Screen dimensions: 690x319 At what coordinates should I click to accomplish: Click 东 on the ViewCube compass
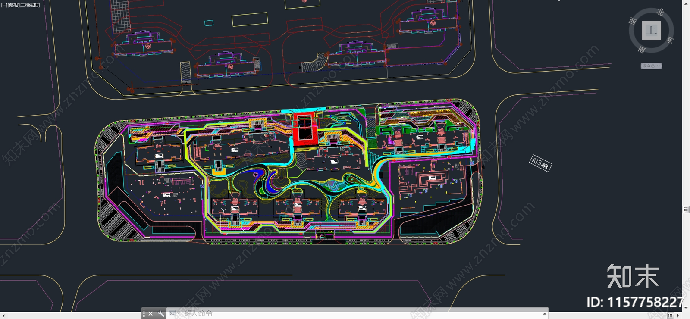pyautogui.click(x=670, y=40)
